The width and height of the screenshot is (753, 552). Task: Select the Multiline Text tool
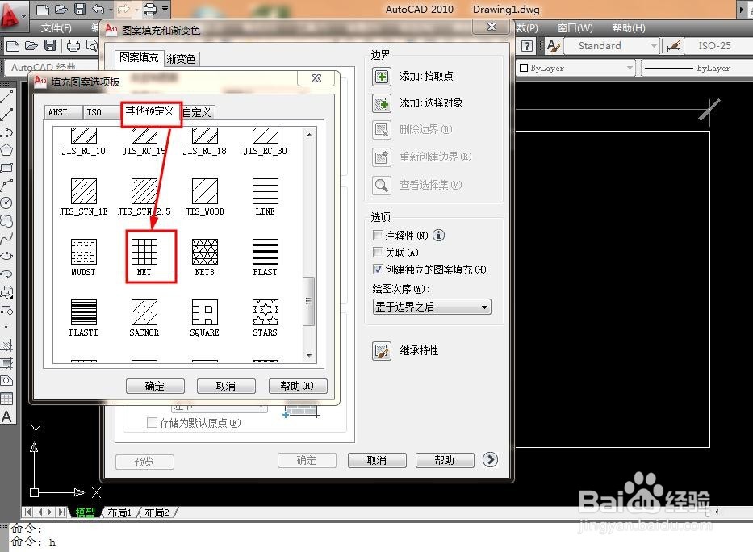click(6, 416)
